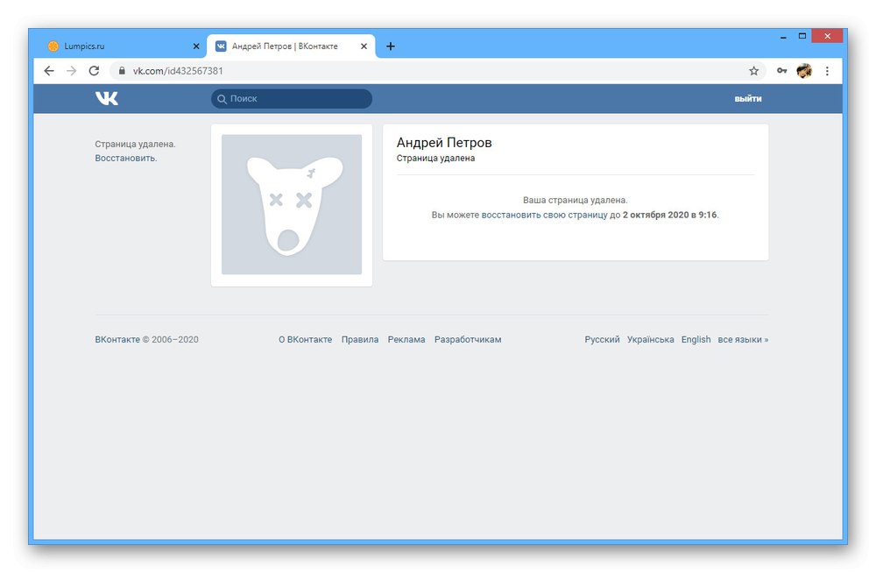Screen dimensions: 876x573
Task: Reload the page with the refresh icon
Action: point(94,71)
